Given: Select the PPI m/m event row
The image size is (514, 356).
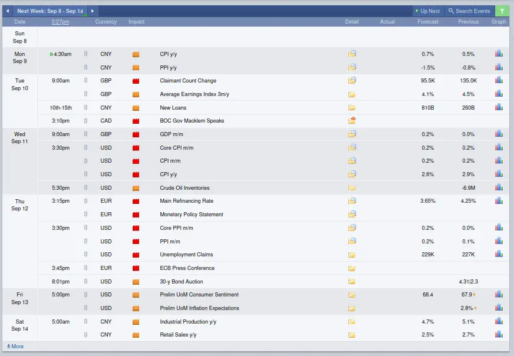Looking at the screenshot, I should tap(274, 241).
